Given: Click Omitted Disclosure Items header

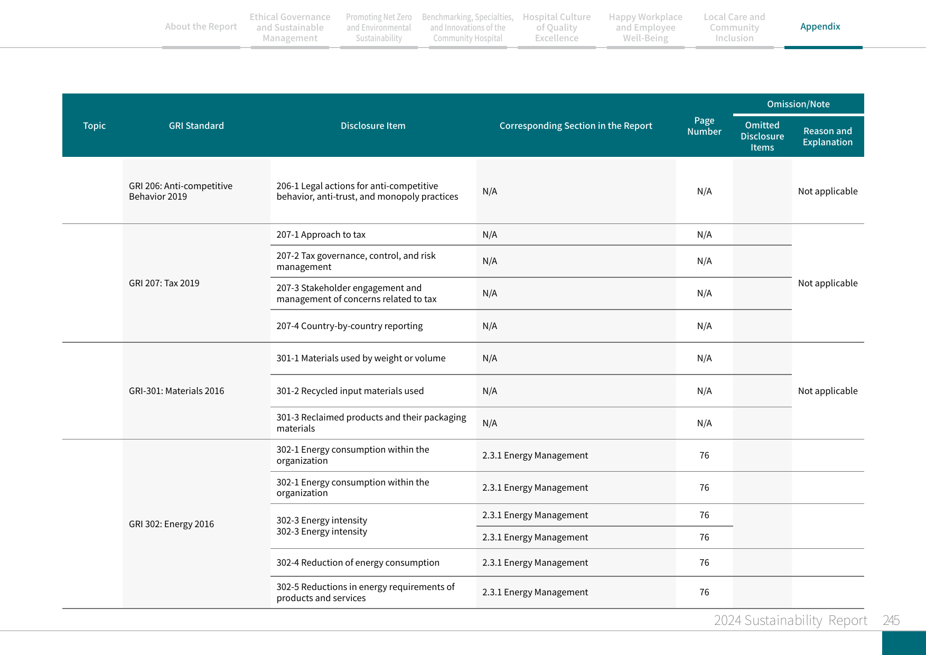Looking at the screenshot, I should (762, 136).
